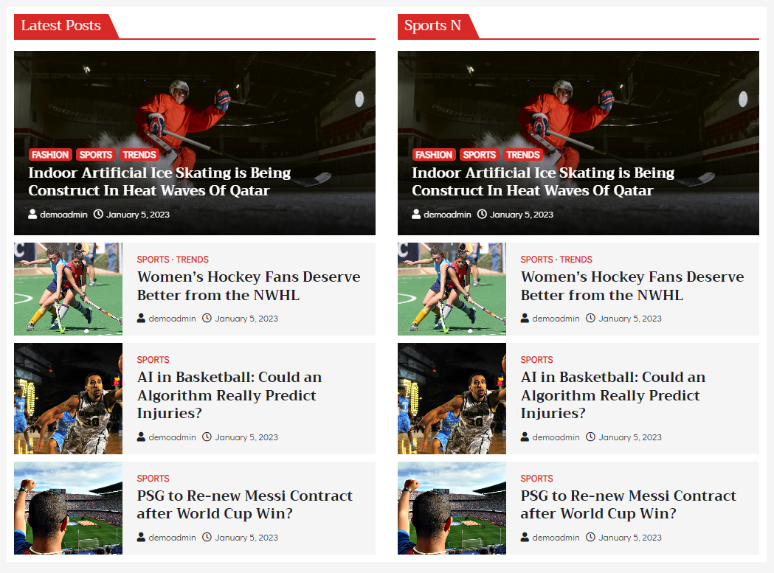774x573 pixels.
Task: Click January 5, 2023 on Latest Posts PSG Messi post
Action: point(246,537)
